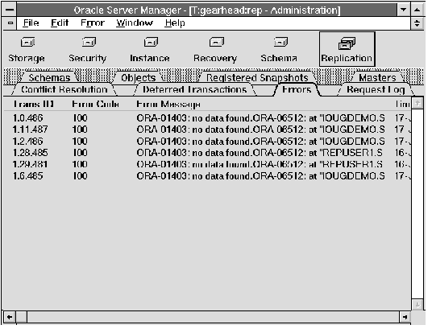Switch to the Deferred Transactions tab
This screenshot has width=432, height=329.
coord(195,89)
